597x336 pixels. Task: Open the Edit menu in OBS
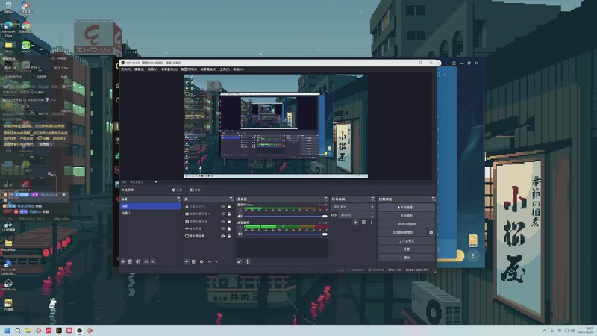pos(139,69)
